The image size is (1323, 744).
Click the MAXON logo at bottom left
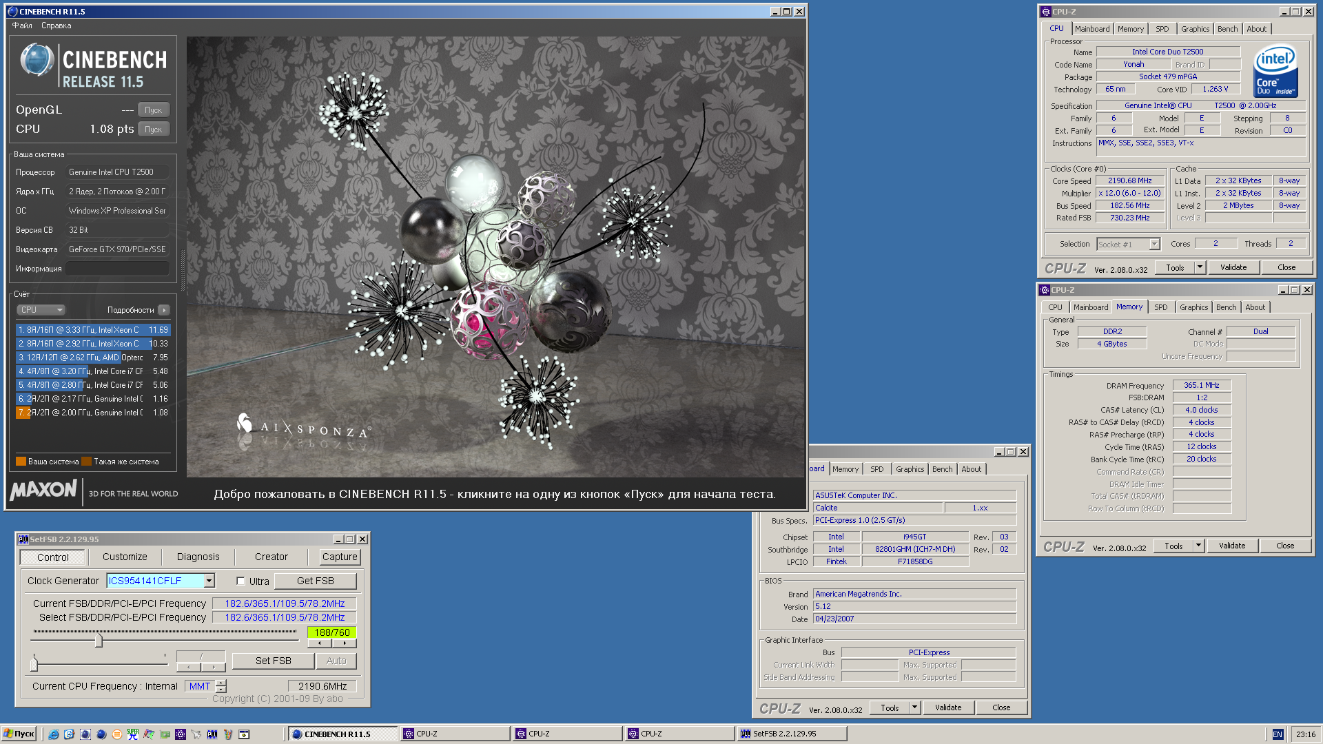(x=43, y=490)
